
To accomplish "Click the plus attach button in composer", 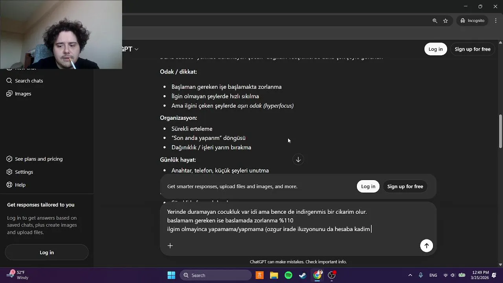I will 170,246.
